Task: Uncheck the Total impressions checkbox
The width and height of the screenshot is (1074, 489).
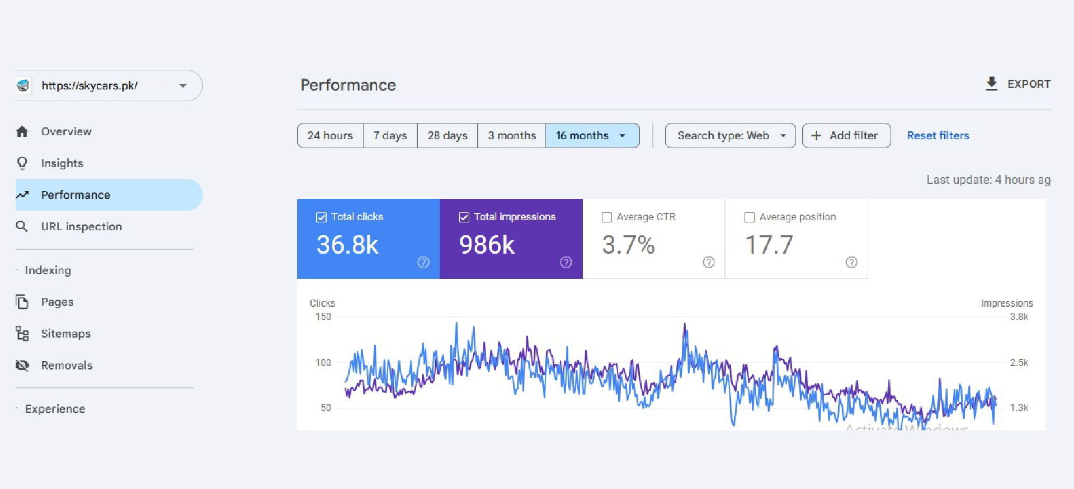Action: coord(464,217)
